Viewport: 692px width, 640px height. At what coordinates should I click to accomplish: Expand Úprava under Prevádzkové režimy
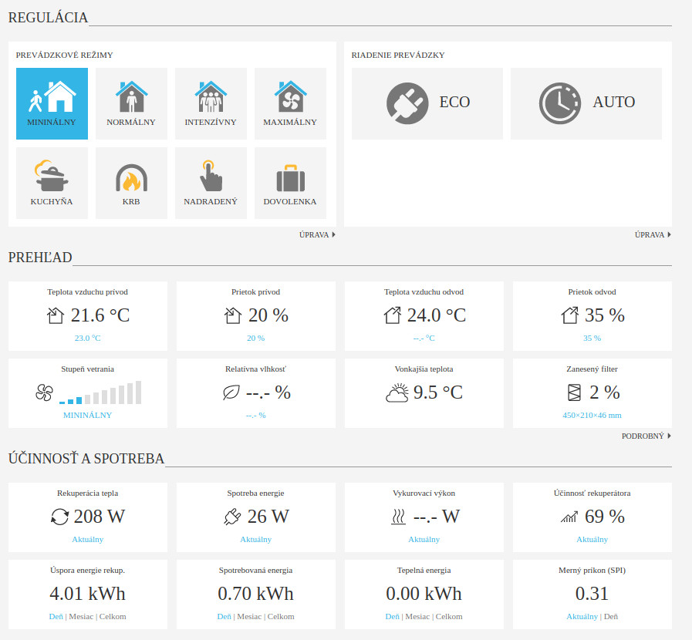[317, 235]
